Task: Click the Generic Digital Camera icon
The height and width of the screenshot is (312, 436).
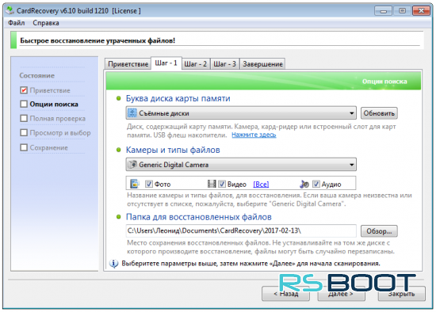Action: point(132,165)
